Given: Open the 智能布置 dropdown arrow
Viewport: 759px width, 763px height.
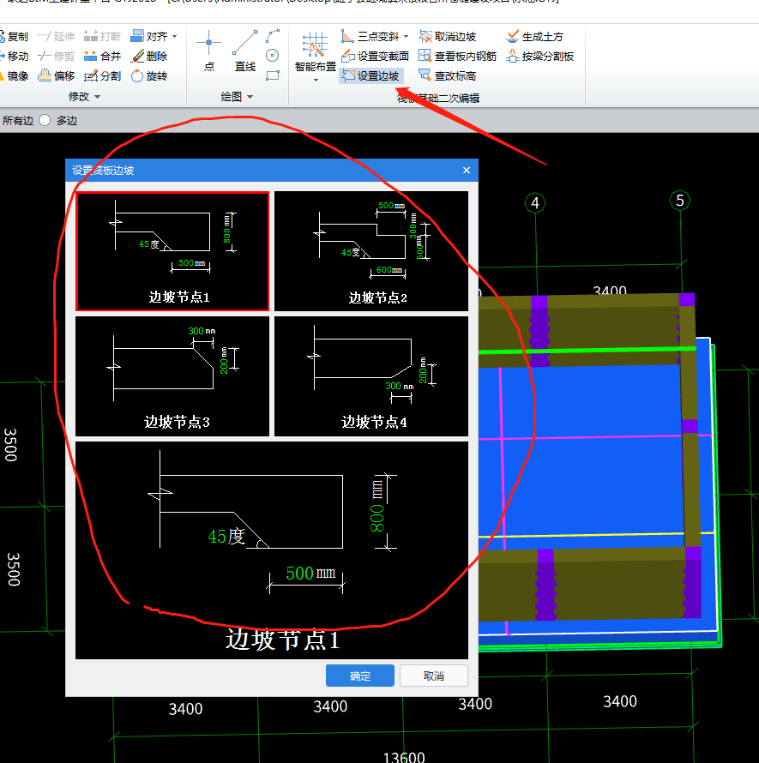Looking at the screenshot, I should click(x=316, y=80).
